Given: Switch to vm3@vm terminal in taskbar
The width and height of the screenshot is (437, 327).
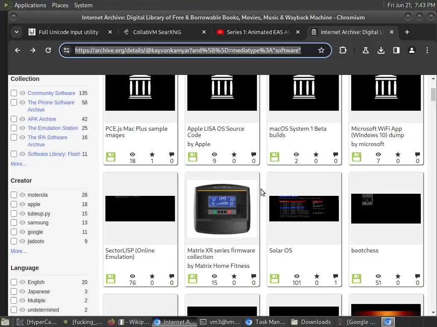Looking at the screenshot, I should [x=221, y=322].
